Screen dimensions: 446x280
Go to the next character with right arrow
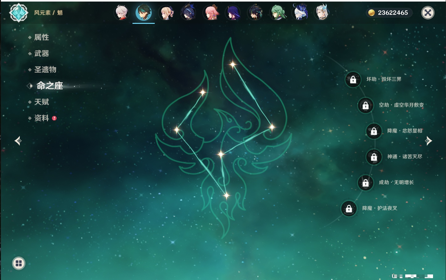(428, 141)
